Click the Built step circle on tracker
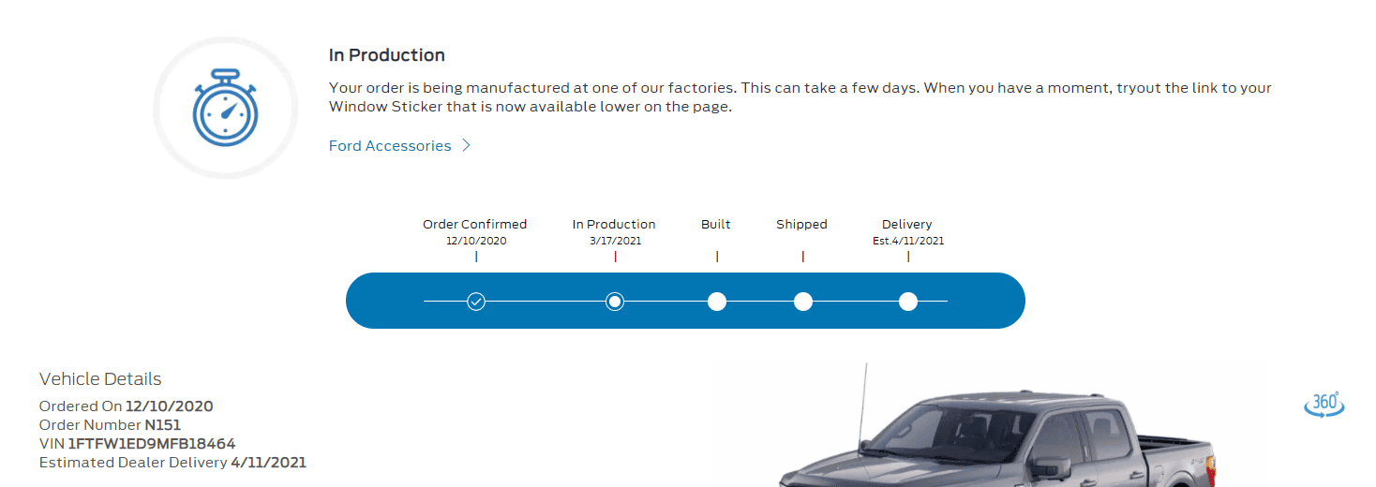 [717, 302]
